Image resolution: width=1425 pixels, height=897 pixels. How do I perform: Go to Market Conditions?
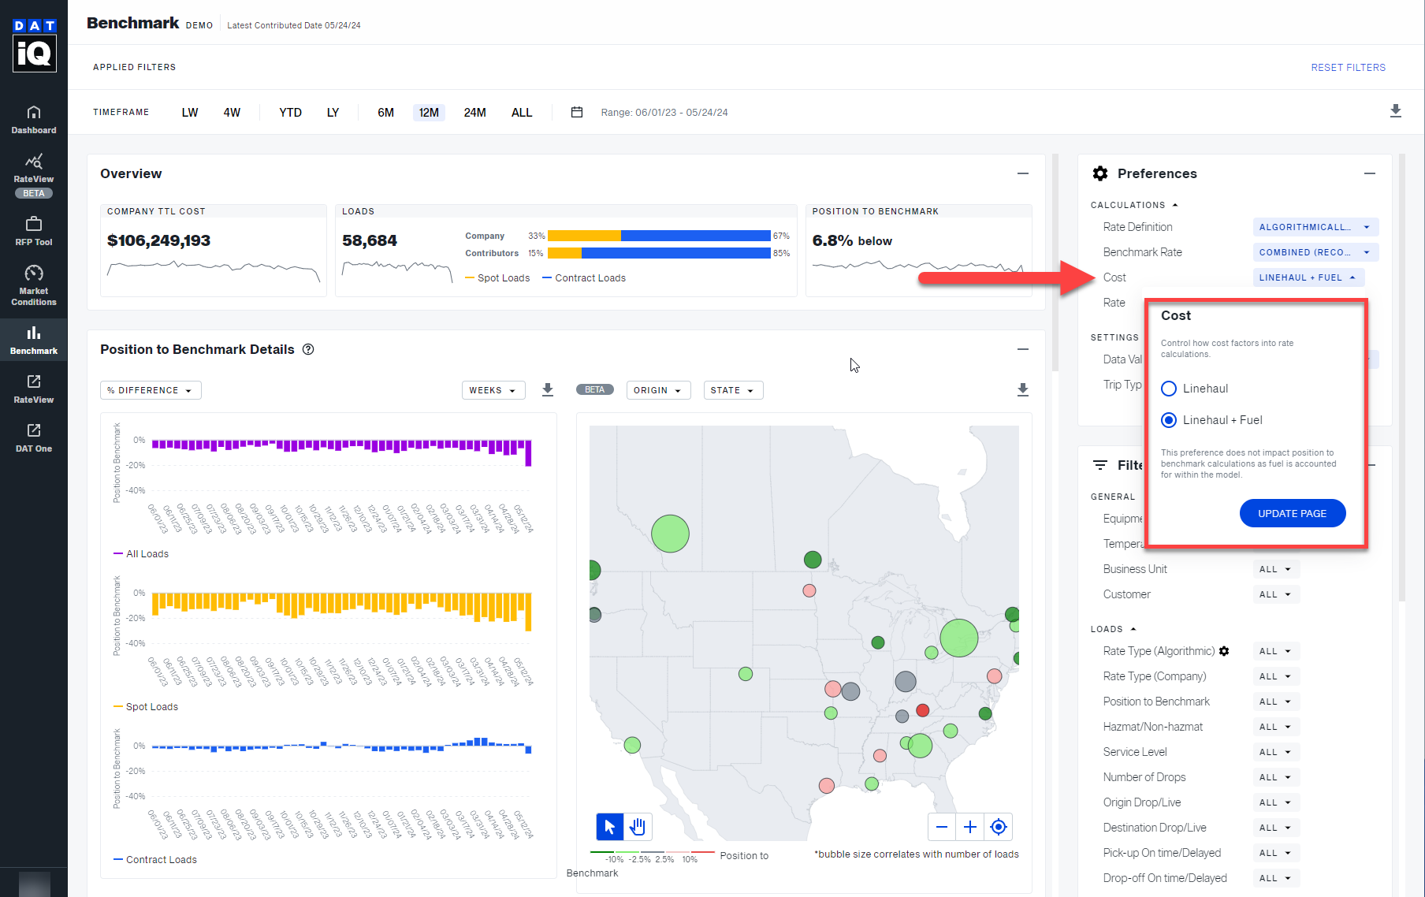34,285
